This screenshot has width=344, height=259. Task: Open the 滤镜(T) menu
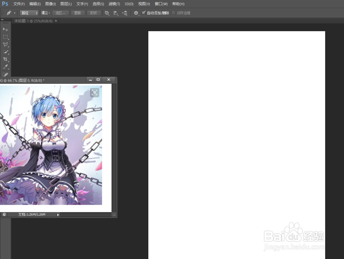pyautogui.click(x=114, y=4)
